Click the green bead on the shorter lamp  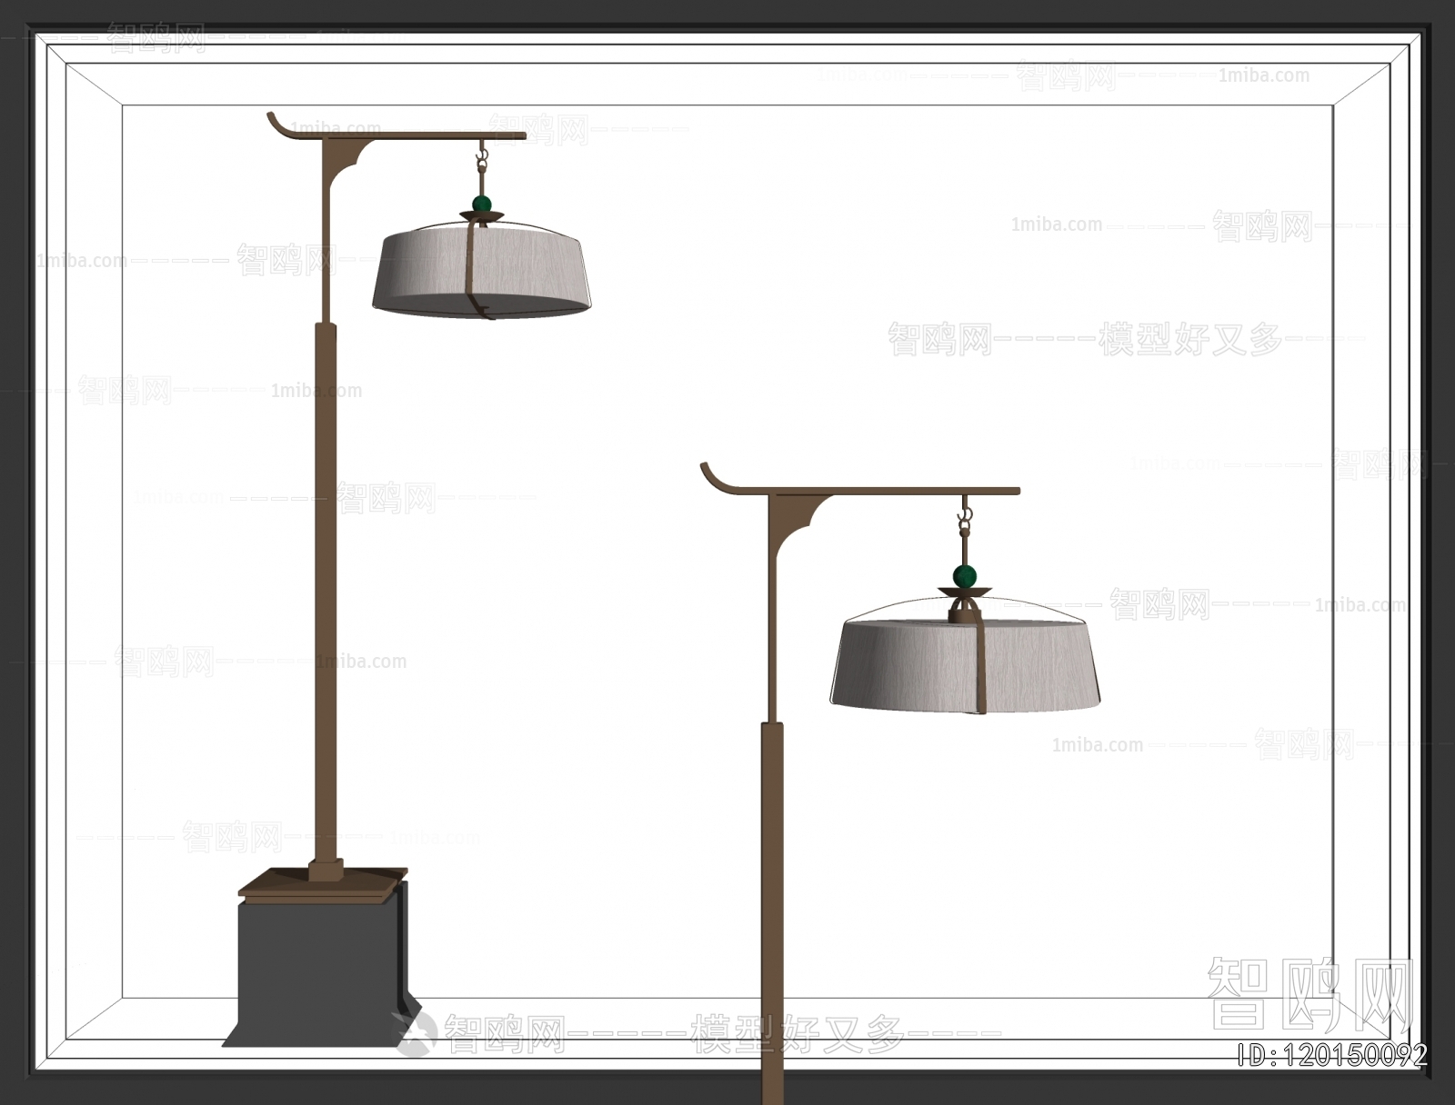tap(965, 575)
